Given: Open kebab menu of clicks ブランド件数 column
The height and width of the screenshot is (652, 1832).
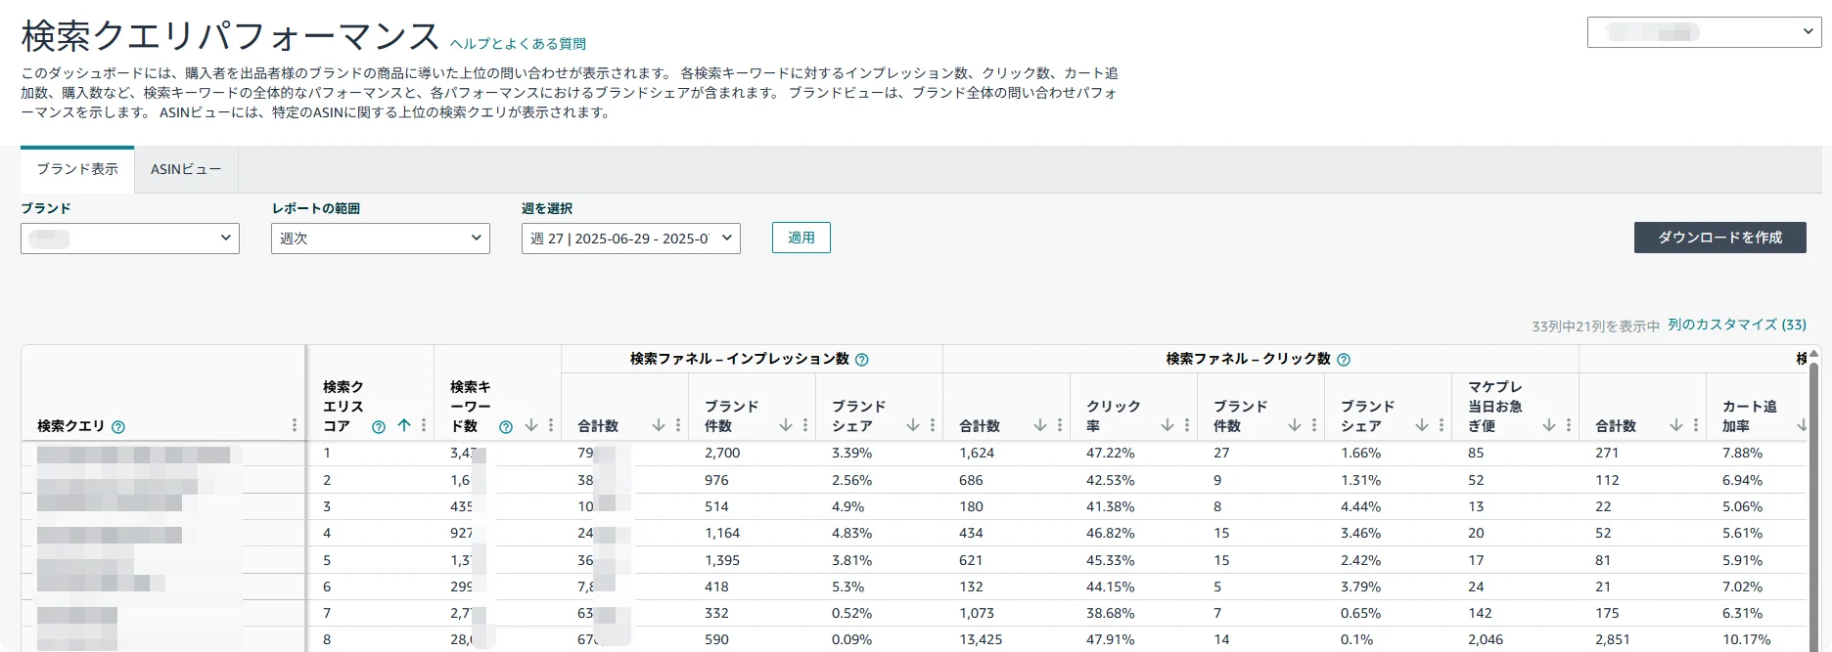Looking at the screenshot, I should [1314, 425].
